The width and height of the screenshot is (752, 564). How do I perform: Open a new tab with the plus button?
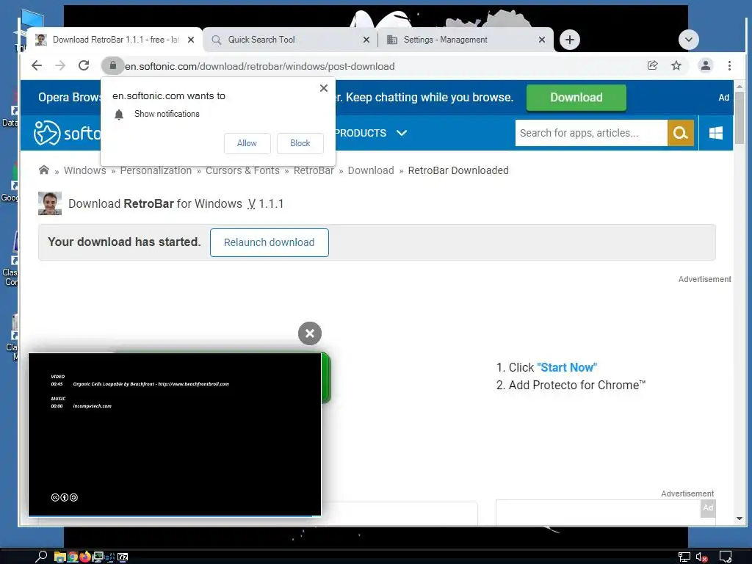click(x=570, y=40)
